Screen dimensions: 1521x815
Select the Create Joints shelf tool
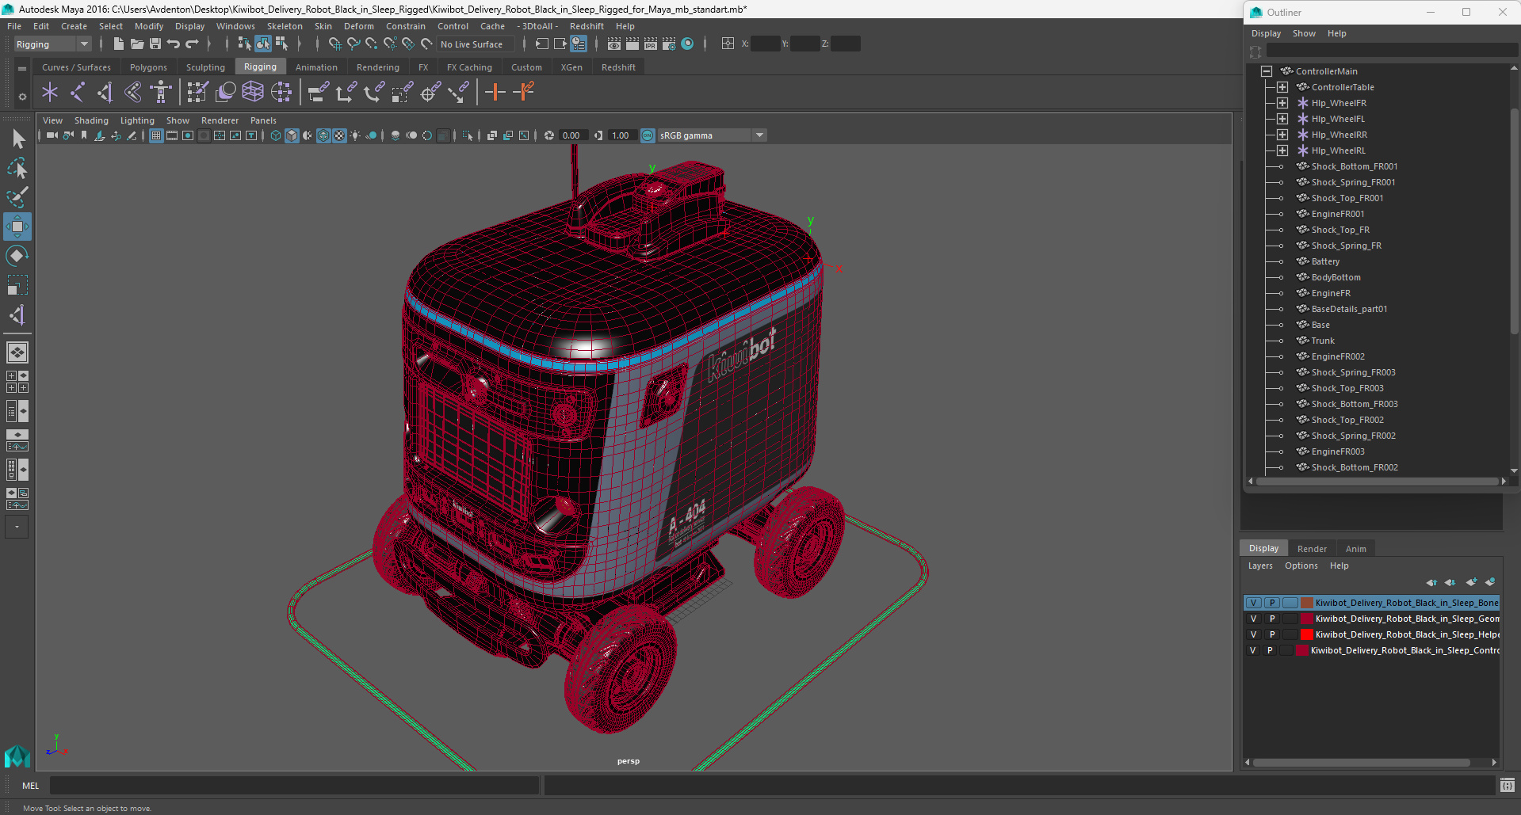coord(78,93)
